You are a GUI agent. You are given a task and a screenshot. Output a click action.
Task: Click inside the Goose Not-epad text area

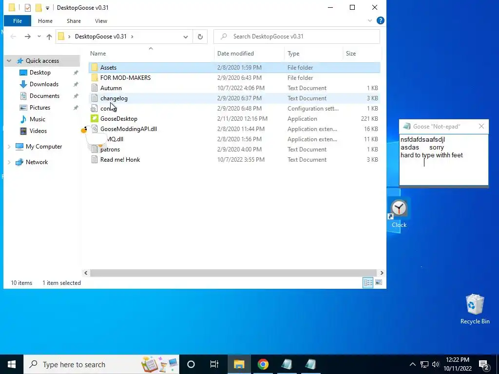point(443,160)
